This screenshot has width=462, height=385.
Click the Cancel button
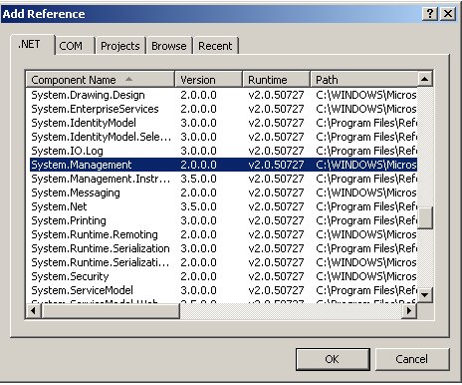click(412, 359)
